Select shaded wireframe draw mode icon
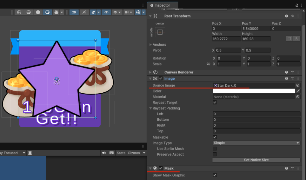The width and height of the screenshot is (306, 180). point(28,12)
